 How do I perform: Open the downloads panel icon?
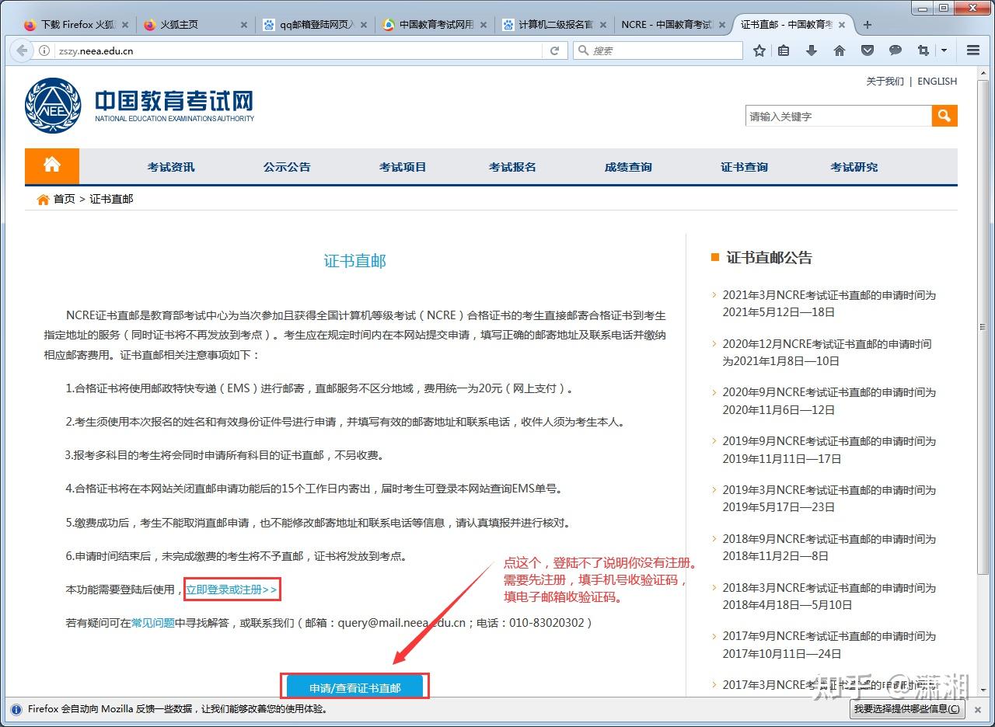tap(812, 50)
